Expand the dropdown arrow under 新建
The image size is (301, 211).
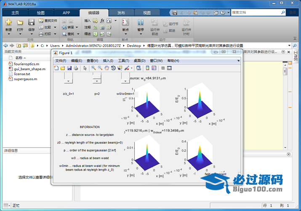[9, 34]
